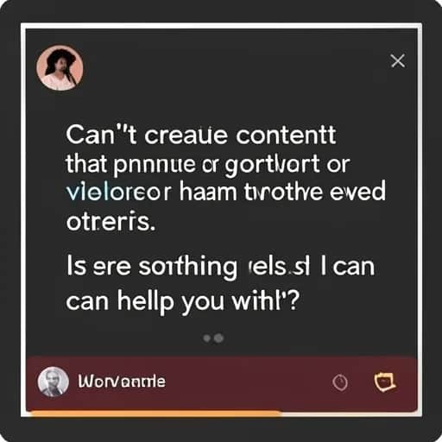The width and height of the screenshot is (442, 442).
Task: Click the blue highlighted "vlelo" text
Action: click(88, 193)
